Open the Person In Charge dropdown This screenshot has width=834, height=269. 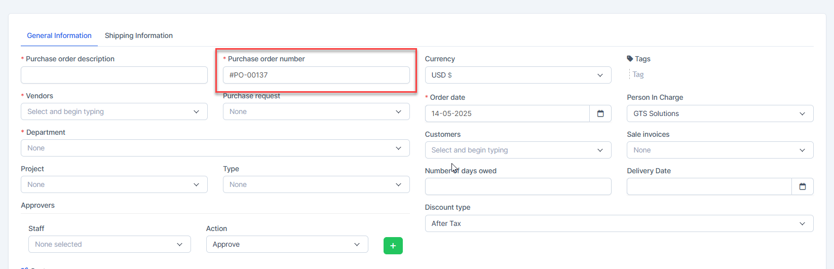[719, 113]
